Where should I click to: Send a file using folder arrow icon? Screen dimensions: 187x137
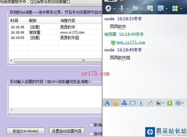point(135,9)
